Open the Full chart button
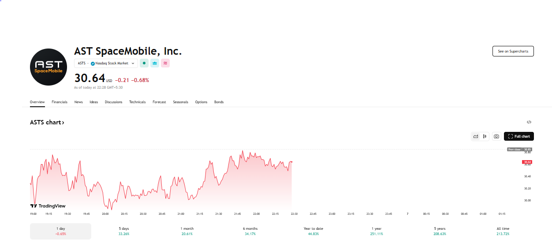The height and width of the screenshot is (247, 552). (519, 136)
